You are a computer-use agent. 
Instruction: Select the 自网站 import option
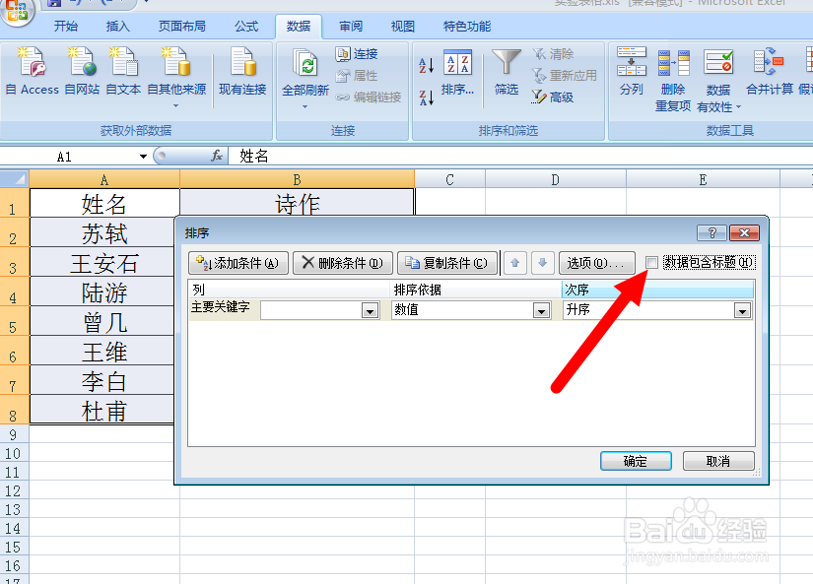pyautogui.click(x=82, y=72)
